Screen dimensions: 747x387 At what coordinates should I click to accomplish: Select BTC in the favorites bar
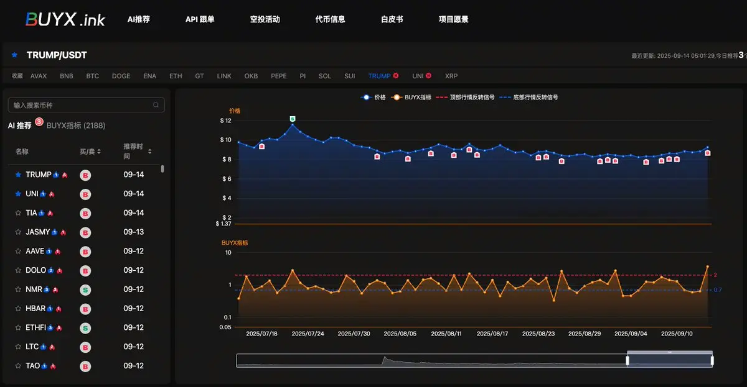click(93, 76)
